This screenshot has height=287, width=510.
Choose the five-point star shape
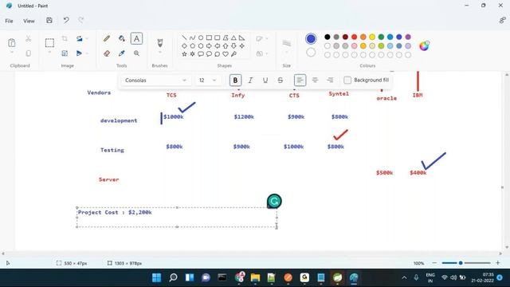coord(184,54)
